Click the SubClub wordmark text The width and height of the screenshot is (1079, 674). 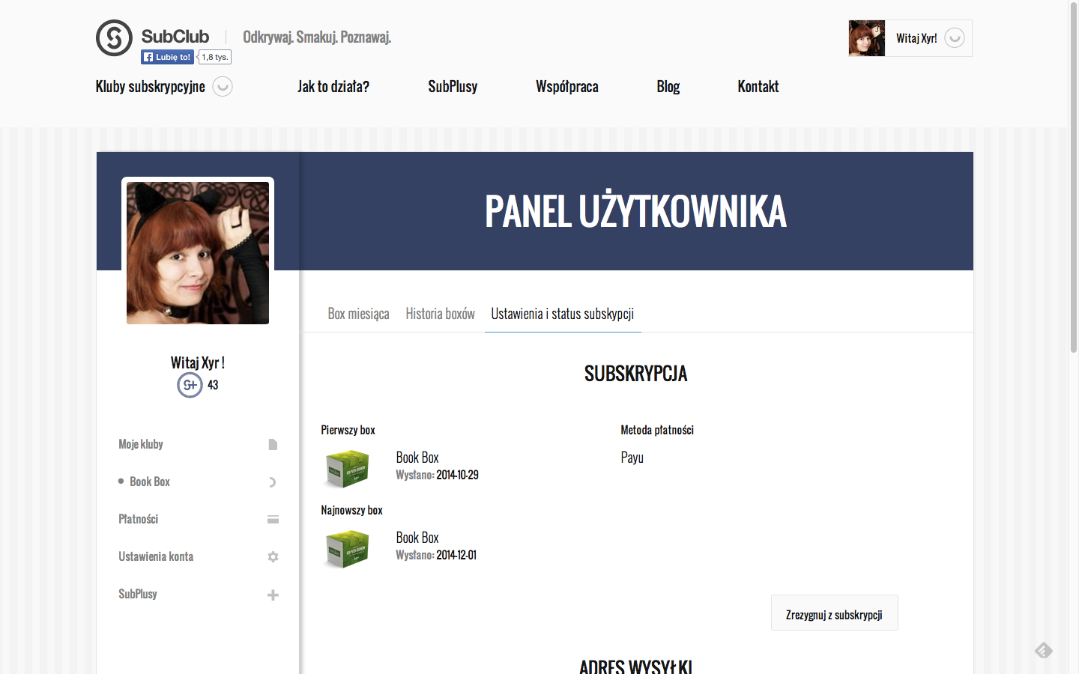point(175,36)
